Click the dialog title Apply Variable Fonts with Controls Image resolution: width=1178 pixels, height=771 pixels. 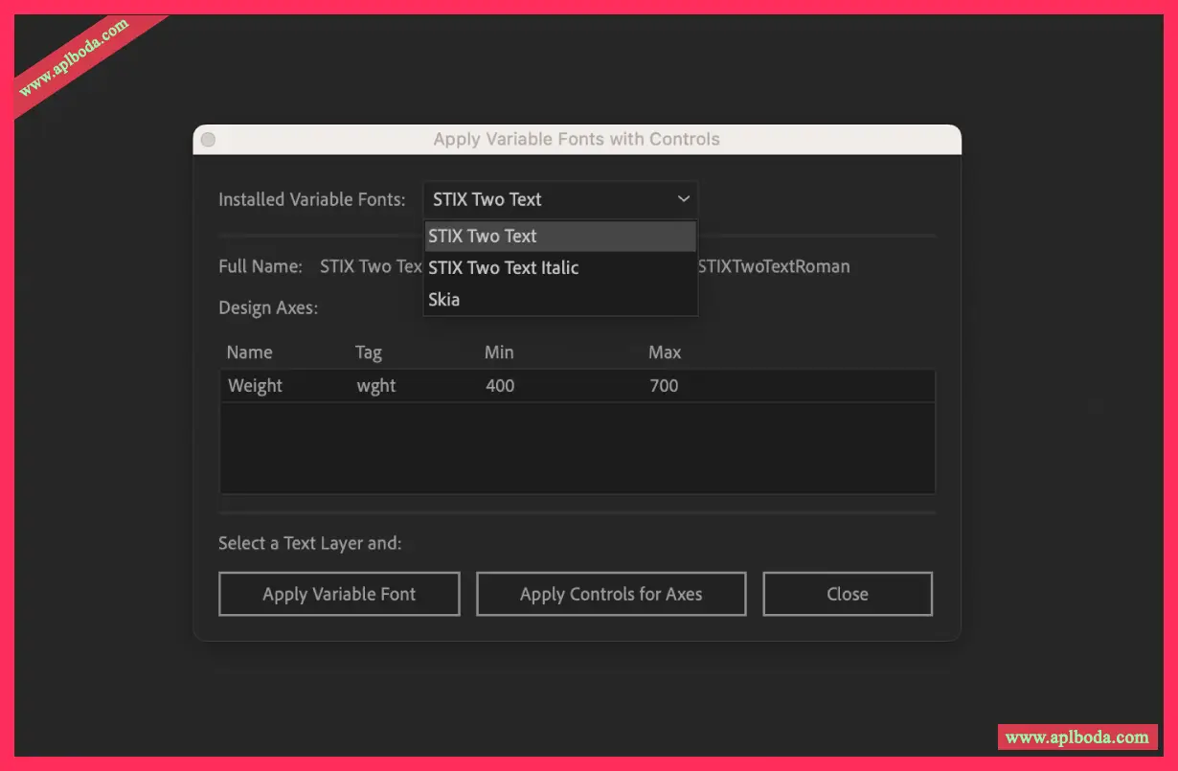click(x=576, y=139)
